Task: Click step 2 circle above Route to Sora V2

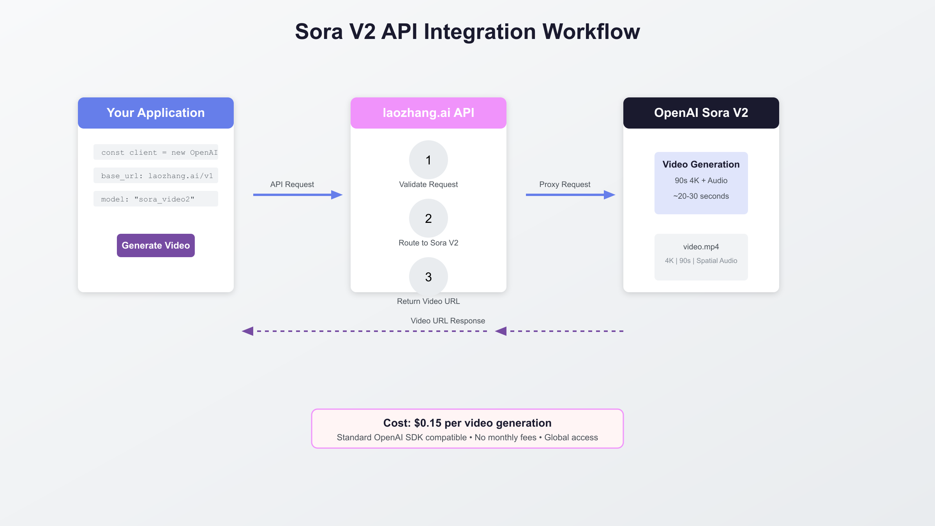Action: (x=428, y=218)
